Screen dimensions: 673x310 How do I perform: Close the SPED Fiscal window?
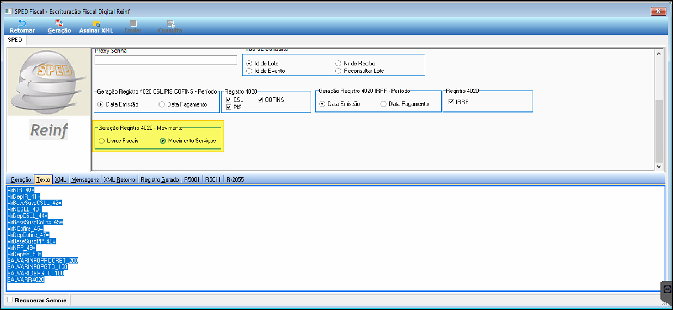(658, 11)
